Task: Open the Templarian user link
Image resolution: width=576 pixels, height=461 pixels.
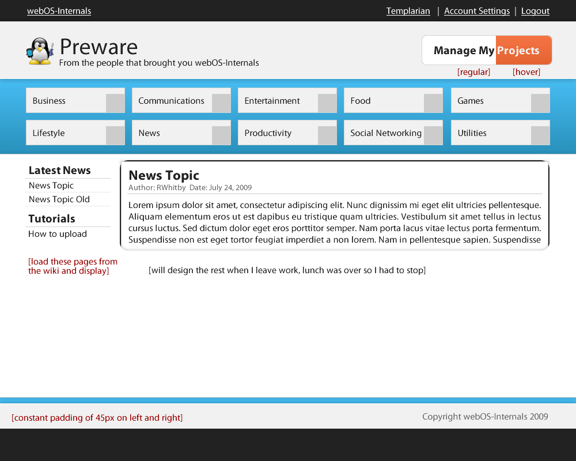Action: coord(408,11)
